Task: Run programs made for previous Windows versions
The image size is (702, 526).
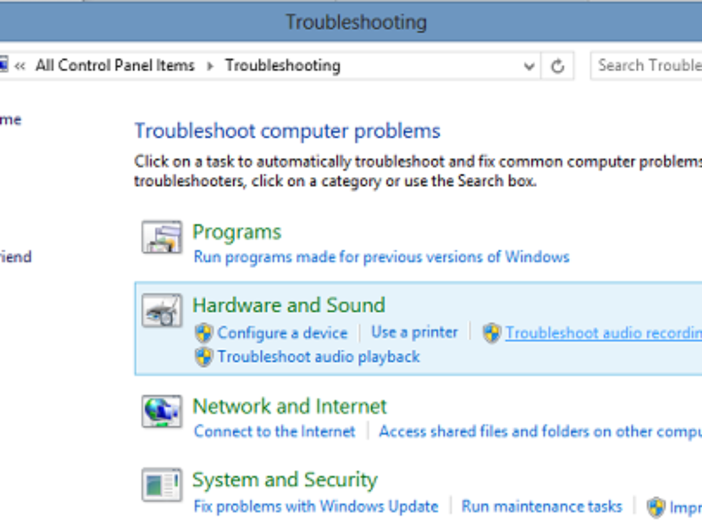Action: [x=381, y=257]
